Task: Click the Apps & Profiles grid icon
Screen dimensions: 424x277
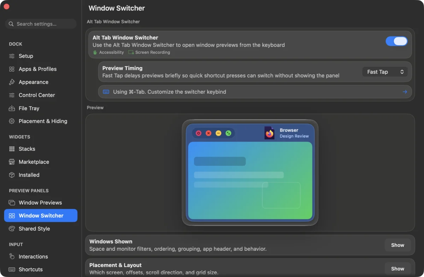Action: [x=12, y=69]
